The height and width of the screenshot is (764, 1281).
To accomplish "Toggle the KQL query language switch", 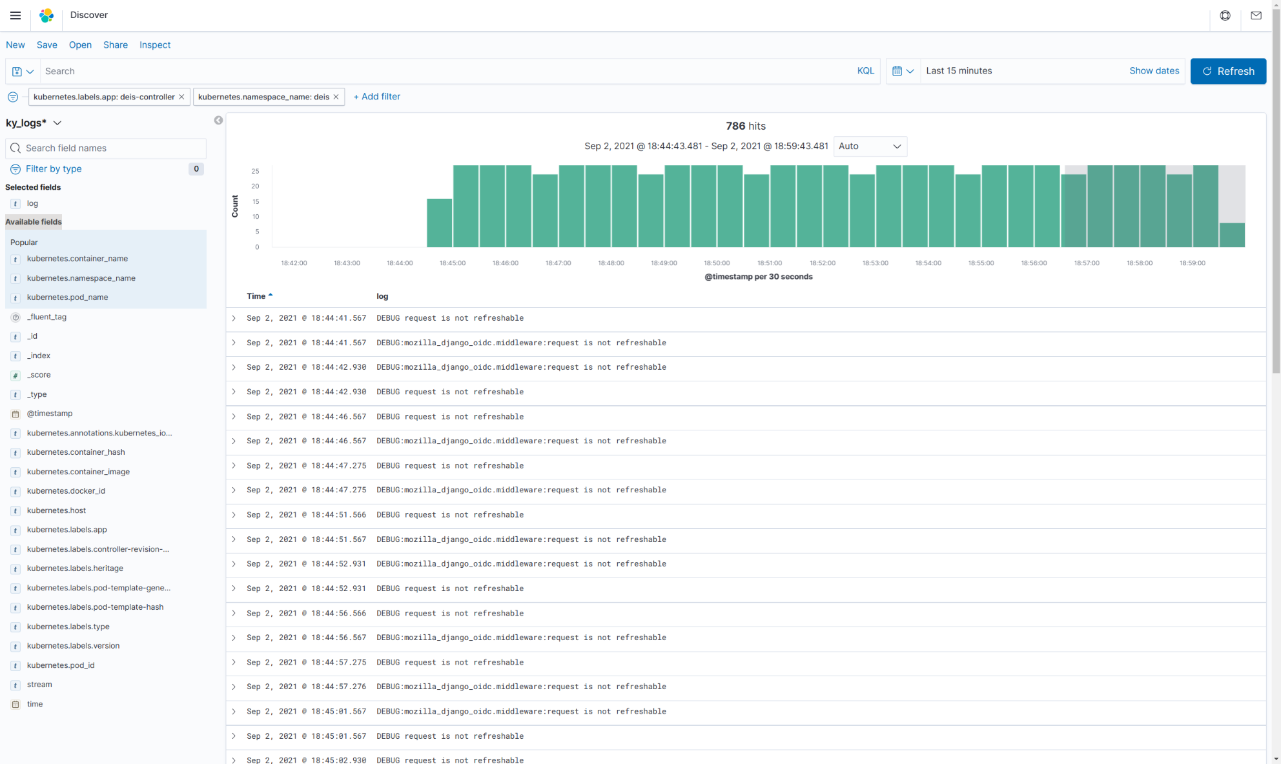I will (865, 71).
